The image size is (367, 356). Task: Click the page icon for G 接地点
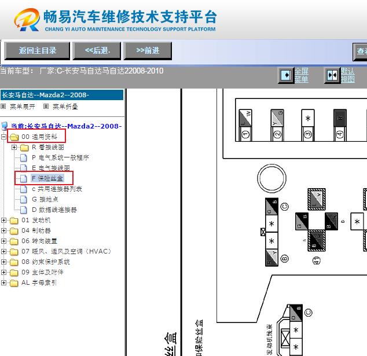pos(23,199)
